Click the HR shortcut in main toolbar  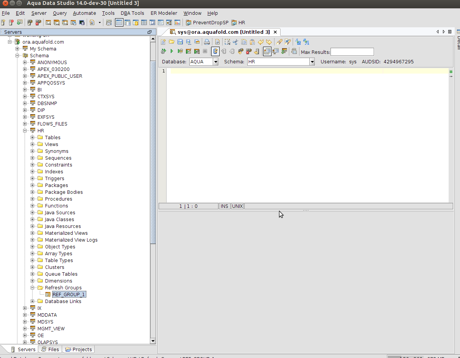tap(238, 23)
